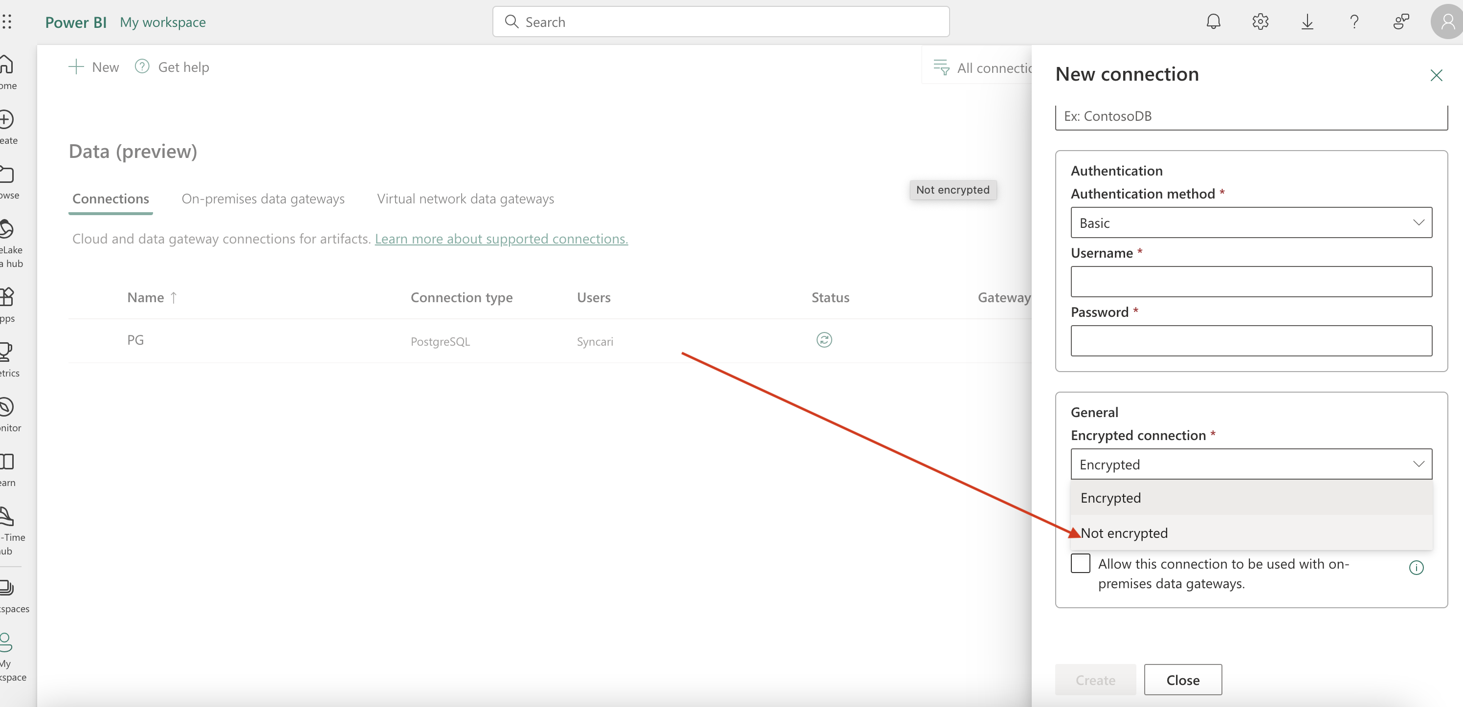Click the Username input field
1463x707 pixels.
pos(1251,282)
